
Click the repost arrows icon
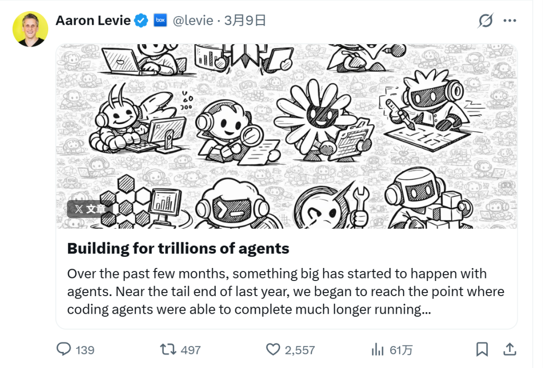coord(168,349)
